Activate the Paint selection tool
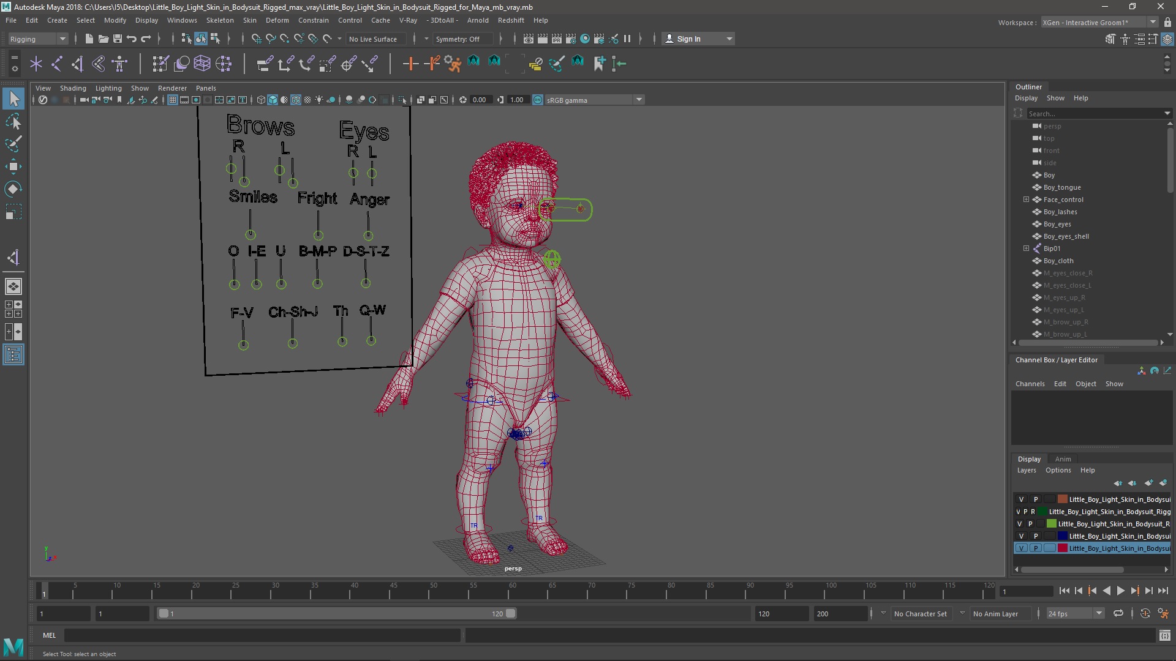 [13, 144]
